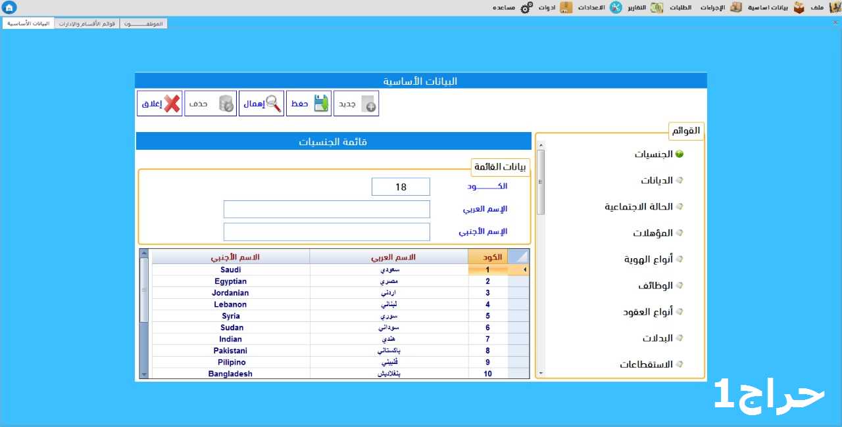Select the Egyptian cell
842x427 pixels.
point(231,282)
